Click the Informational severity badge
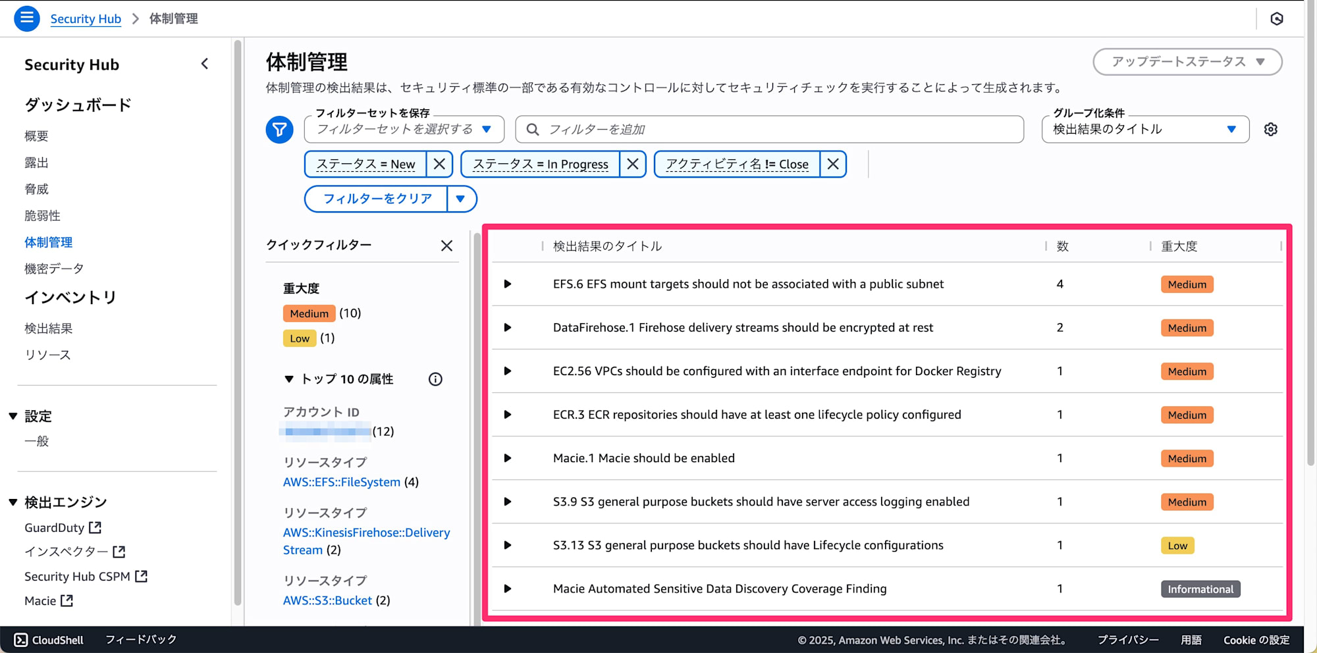This screenshot has height=653, width=1317. pyautogui.click(x=1200, y=589)
